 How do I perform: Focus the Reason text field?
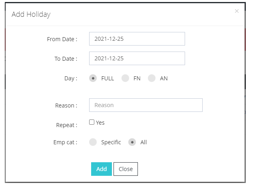pyautogui.click(x=145, y=105)
